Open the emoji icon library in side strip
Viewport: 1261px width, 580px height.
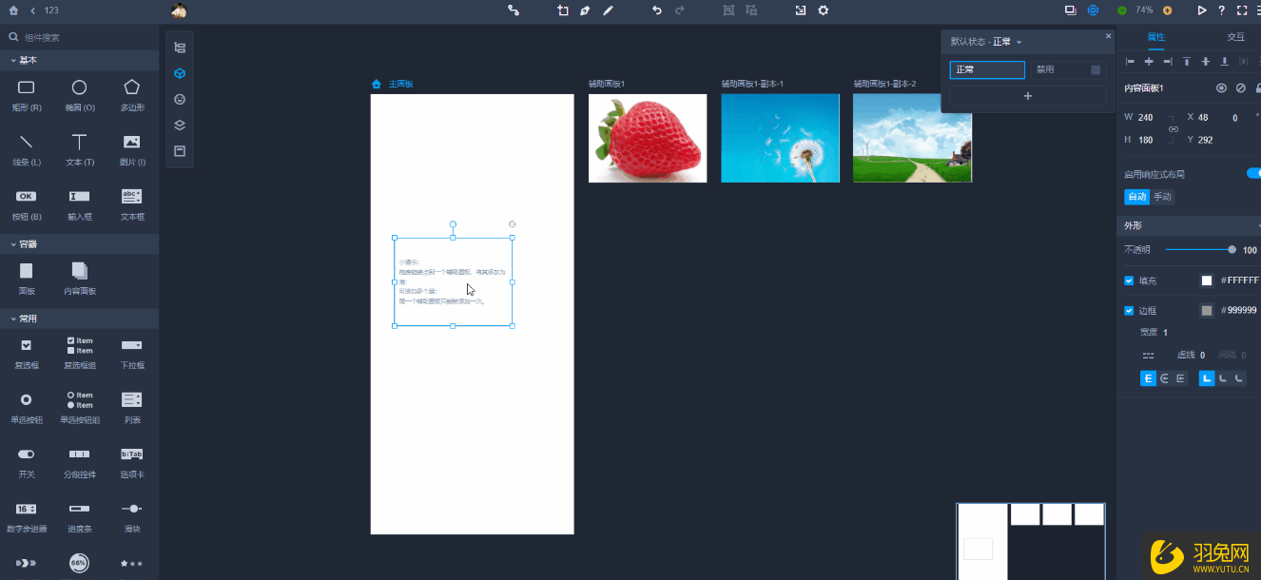(180, 99)
